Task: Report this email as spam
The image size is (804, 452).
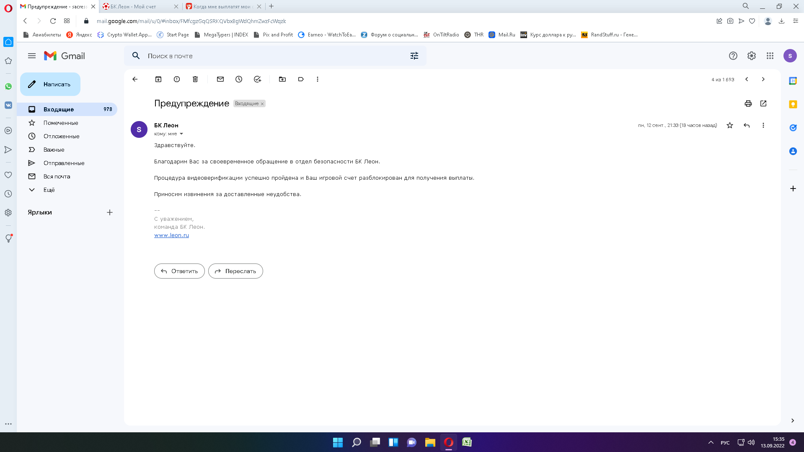Action: (177, 79)
